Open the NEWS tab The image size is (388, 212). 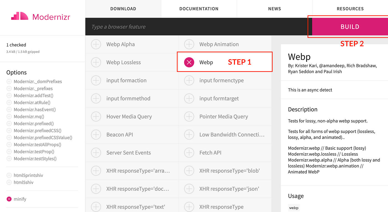pyautogui.click(x=275, y=9)
